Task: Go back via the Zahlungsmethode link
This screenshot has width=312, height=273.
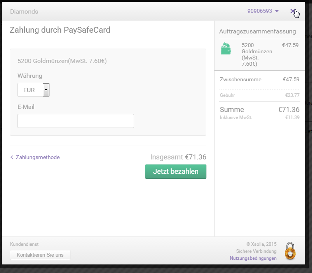Action: coord(35,157)
